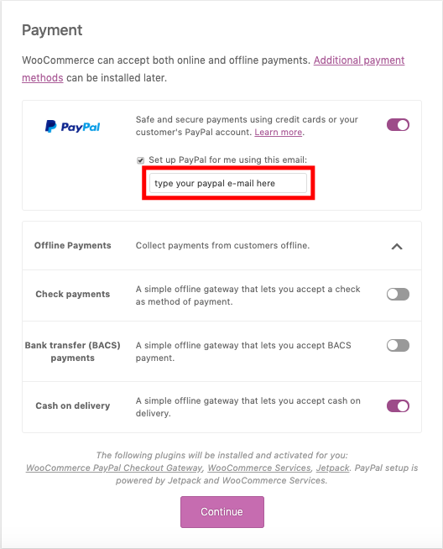The width and height of the screenshot is (443, 549).
Task: Click the Bank transfer (BACS) payments label
Action: 72,352
